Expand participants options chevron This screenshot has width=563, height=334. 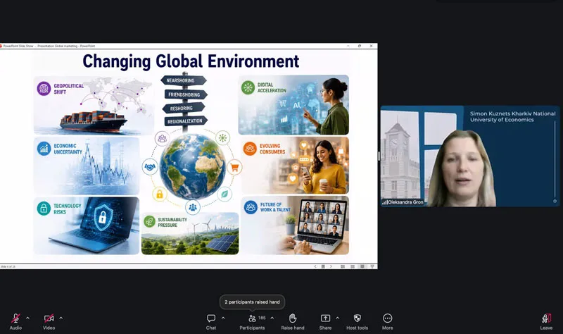pos(272,318)
